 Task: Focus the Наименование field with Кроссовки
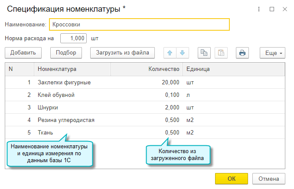(x=139, y=25)
